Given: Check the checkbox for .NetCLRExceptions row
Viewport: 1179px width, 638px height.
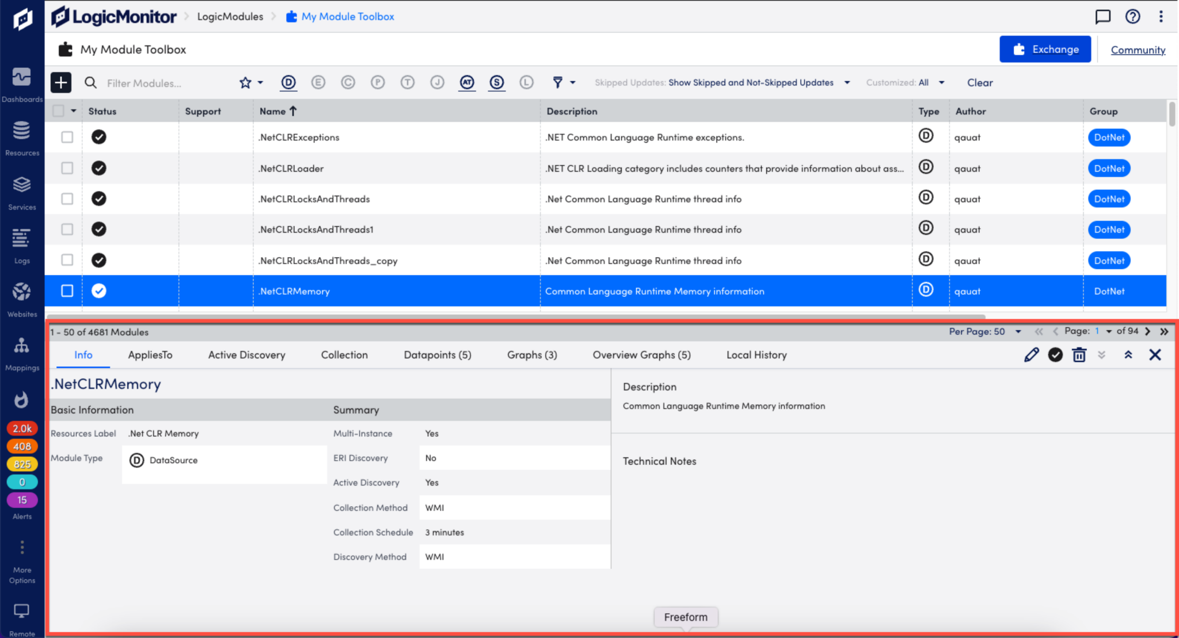Looking at the screenshot, I should 67,137.
